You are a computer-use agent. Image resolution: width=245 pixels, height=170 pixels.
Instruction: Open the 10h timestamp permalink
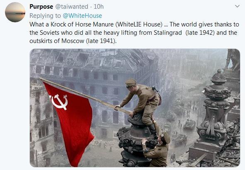click(99, 7)
